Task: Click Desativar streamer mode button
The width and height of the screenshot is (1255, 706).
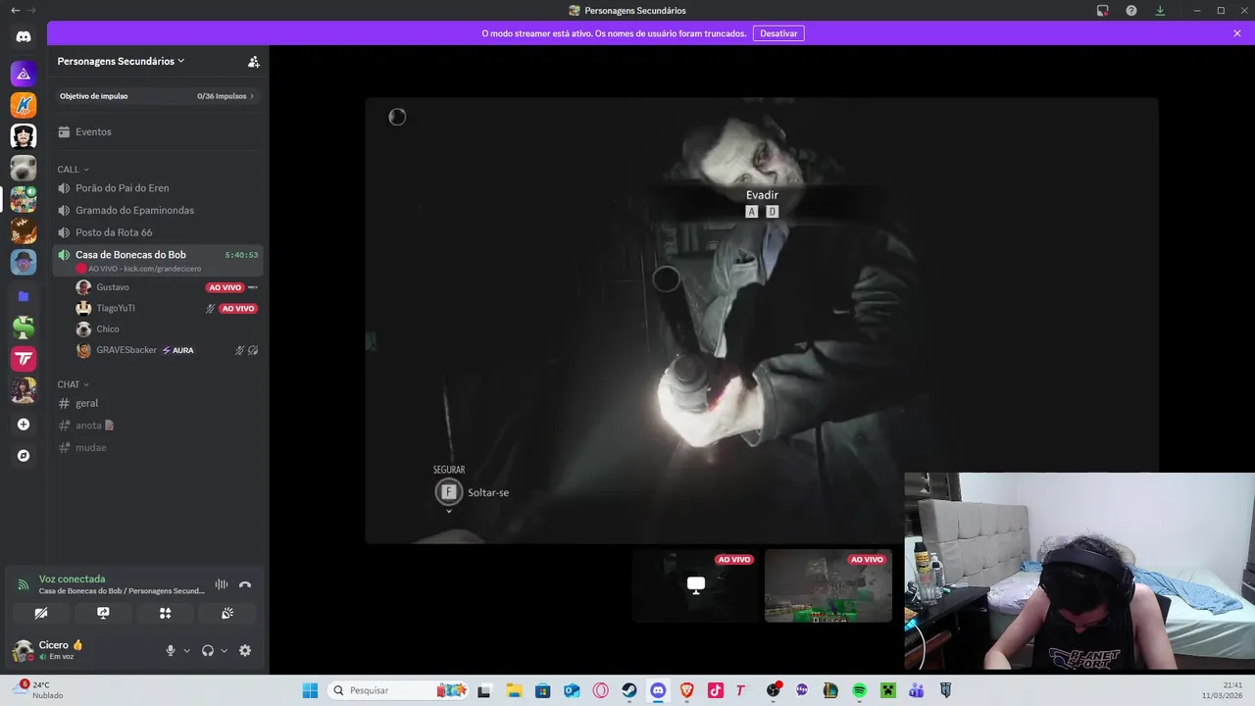Action: tap(778, 33)
